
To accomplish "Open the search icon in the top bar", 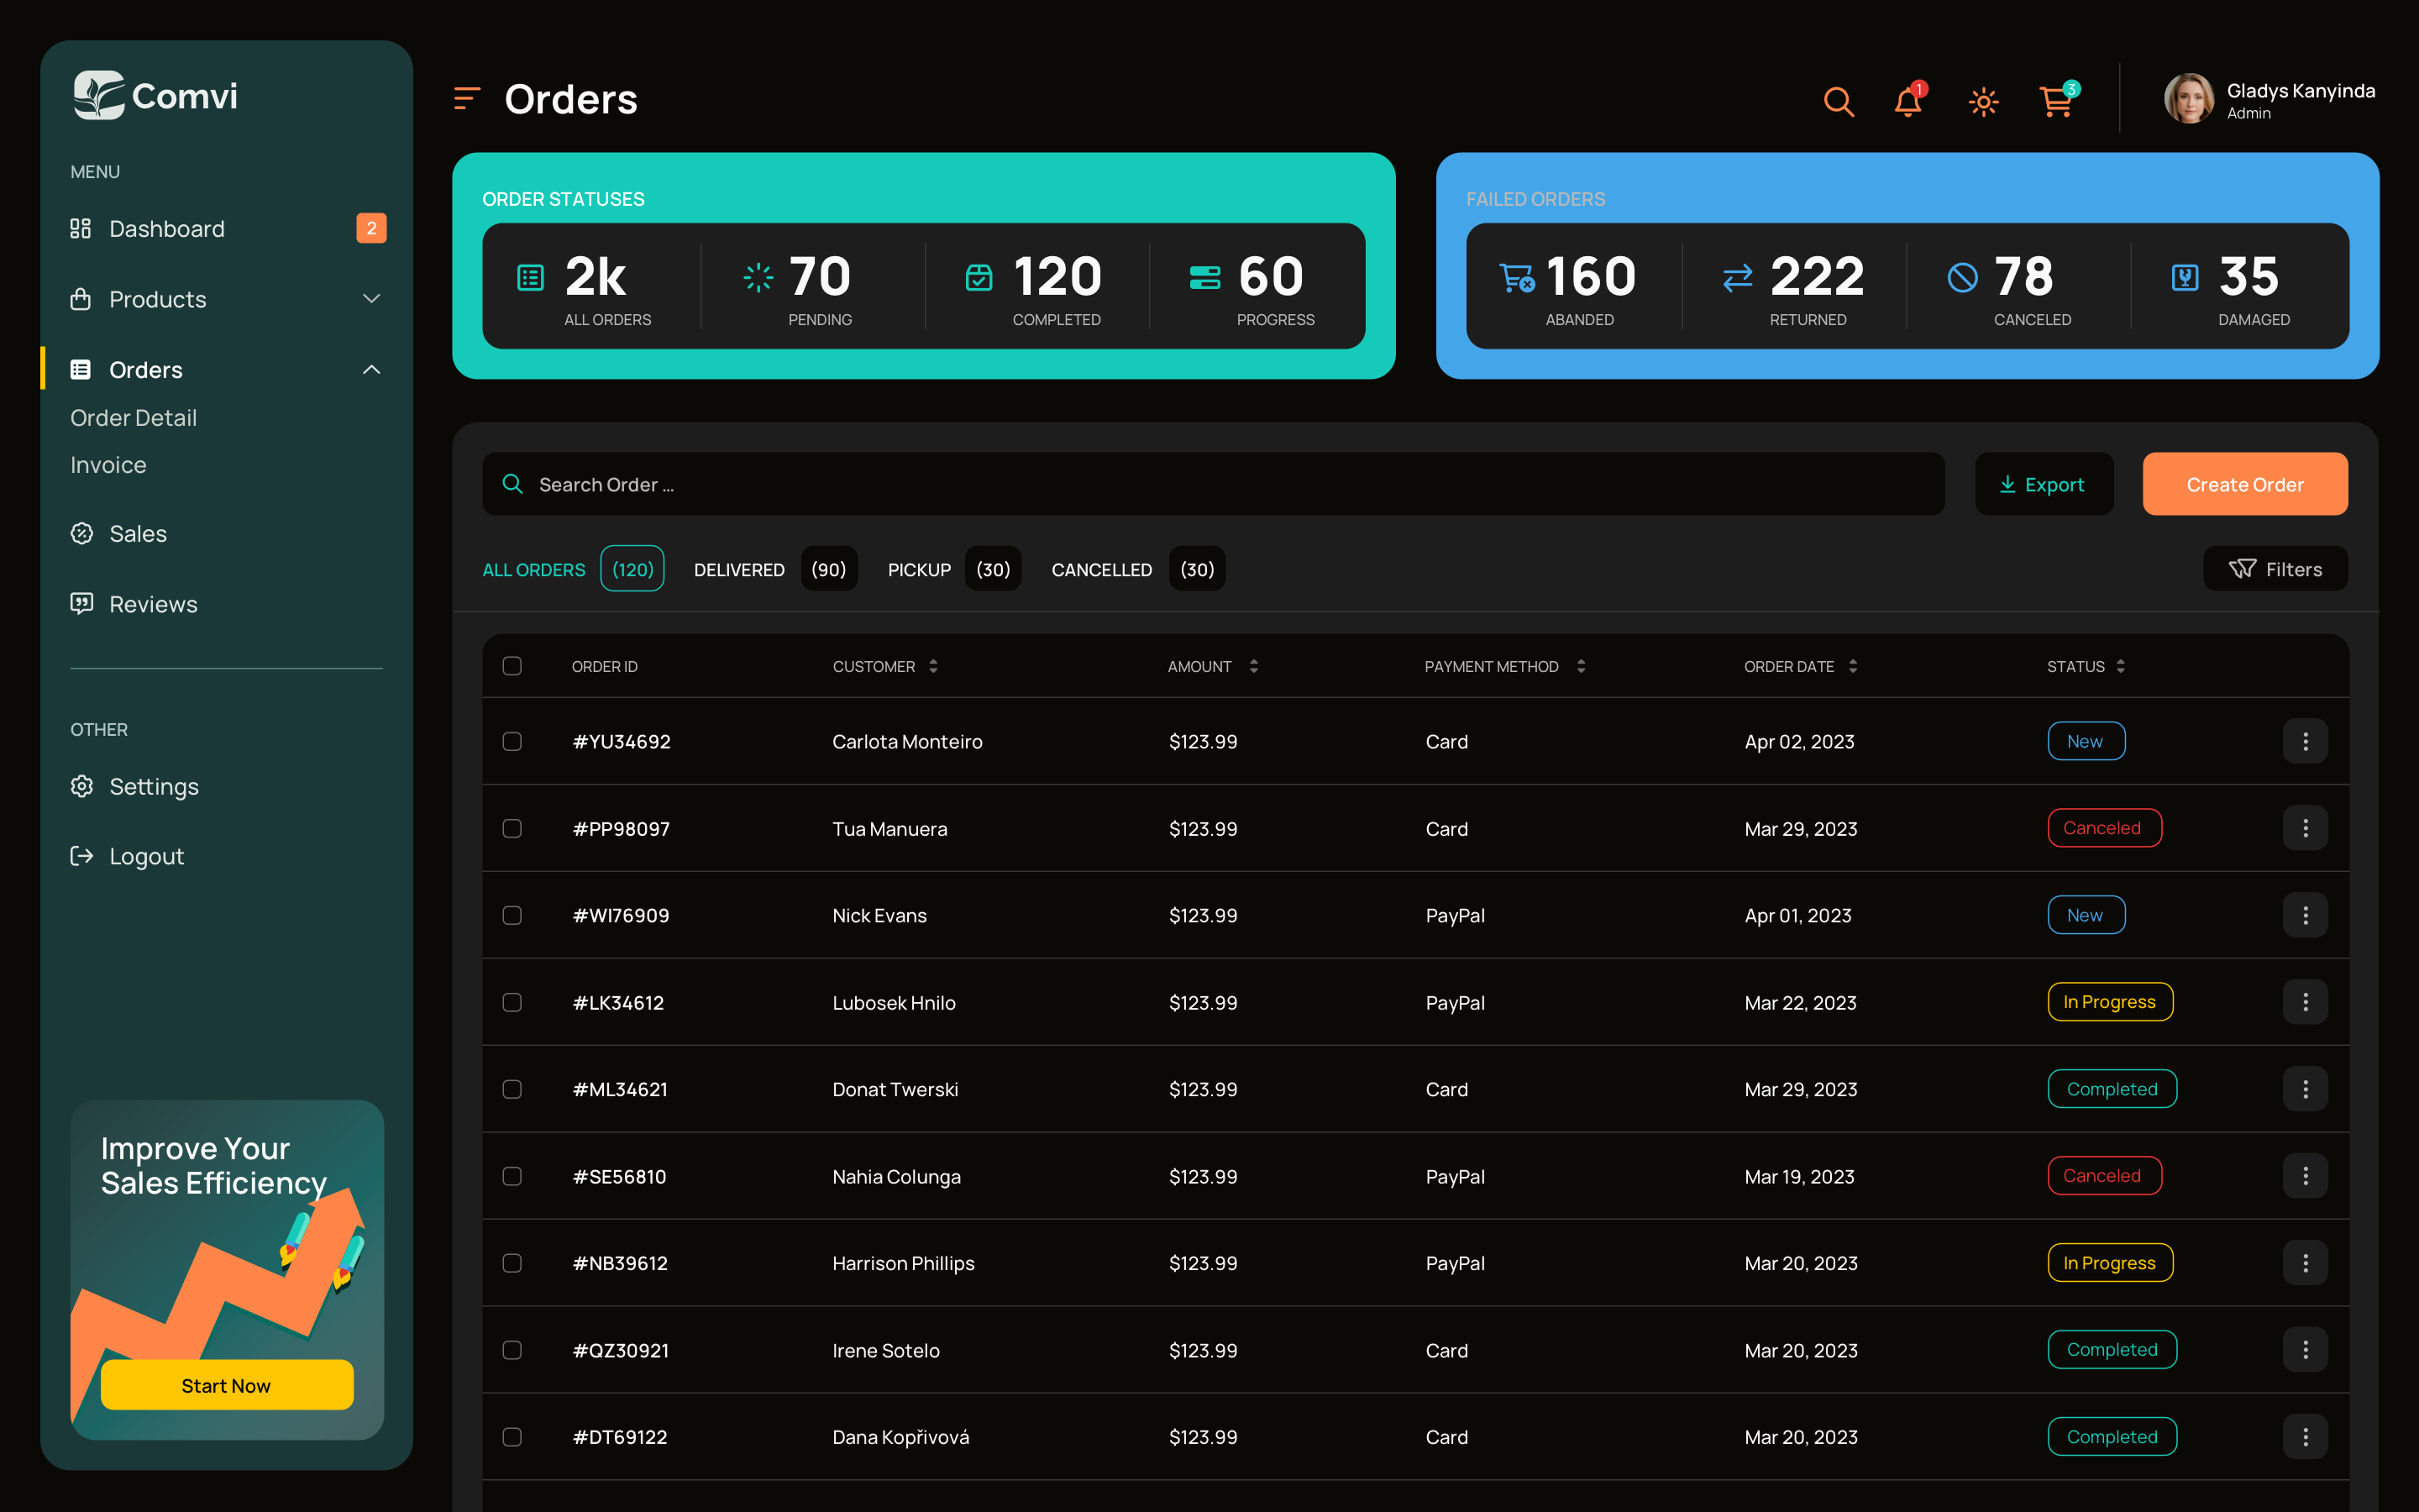I will point(1839,101).
